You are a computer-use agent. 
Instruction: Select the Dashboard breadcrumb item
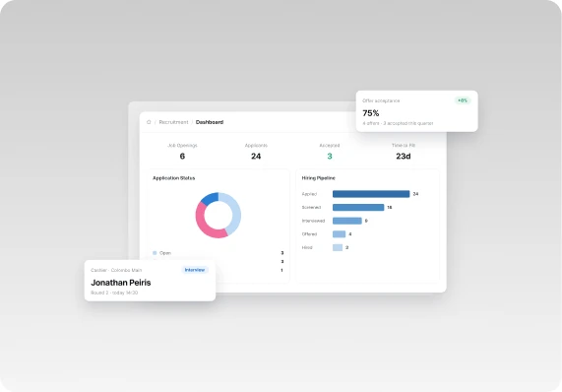coord(210,122)
